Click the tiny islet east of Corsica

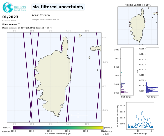(x=98, y=70)
